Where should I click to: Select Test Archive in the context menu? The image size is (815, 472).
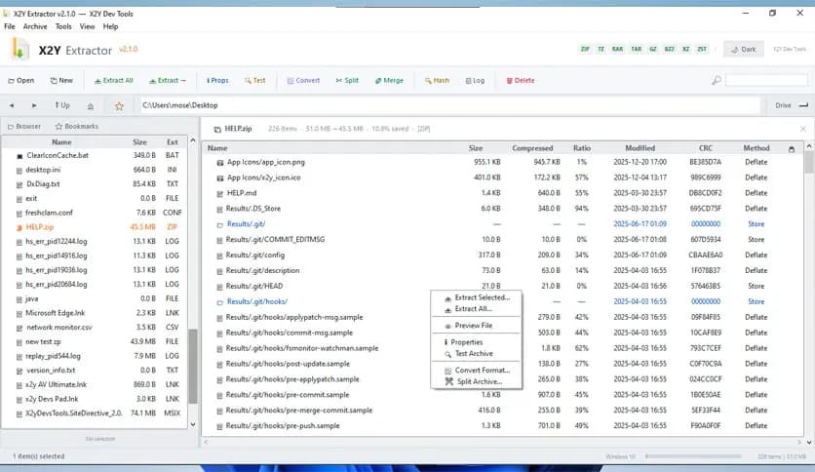pos(477,353)
